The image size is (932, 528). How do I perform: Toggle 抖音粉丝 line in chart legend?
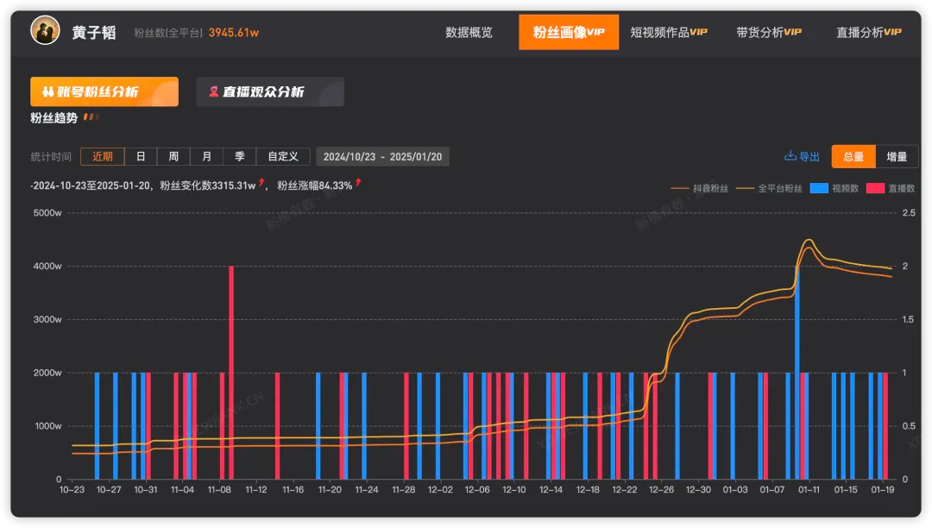click(699, 188)
